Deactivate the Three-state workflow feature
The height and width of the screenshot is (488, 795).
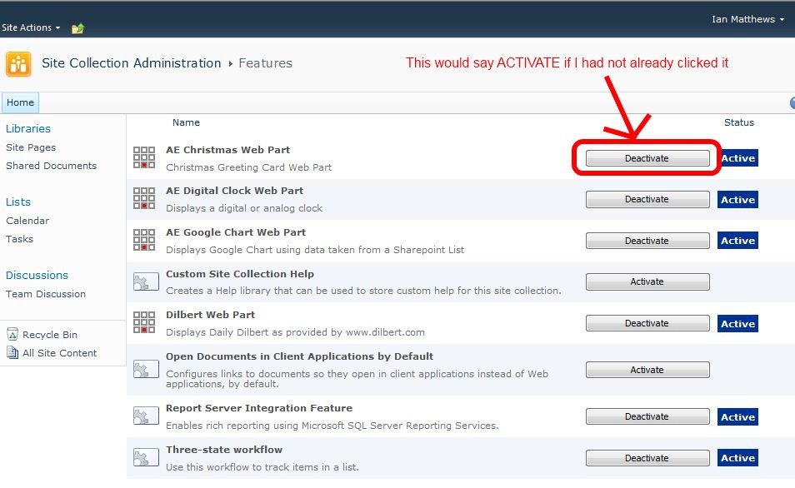647,458
